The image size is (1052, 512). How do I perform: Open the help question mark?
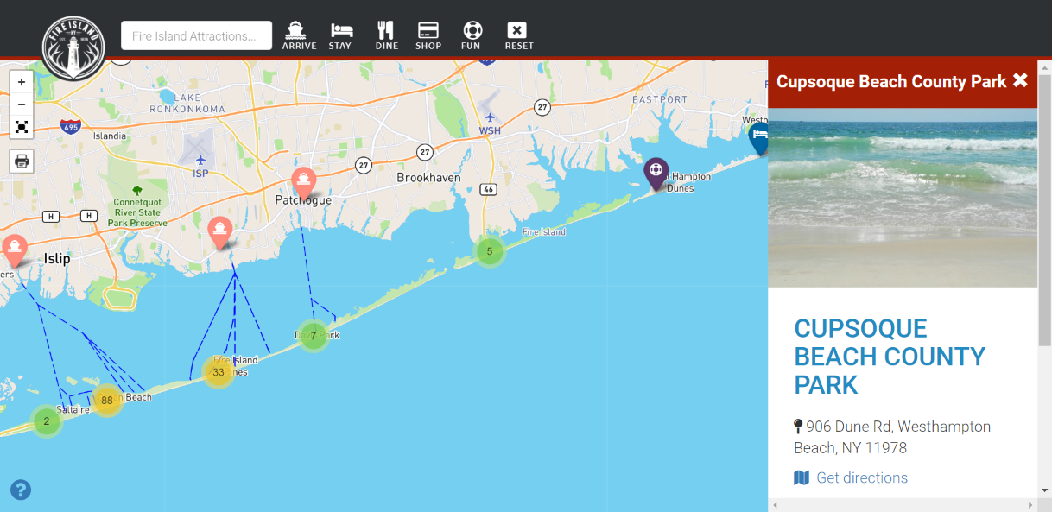tap(21, 490)
